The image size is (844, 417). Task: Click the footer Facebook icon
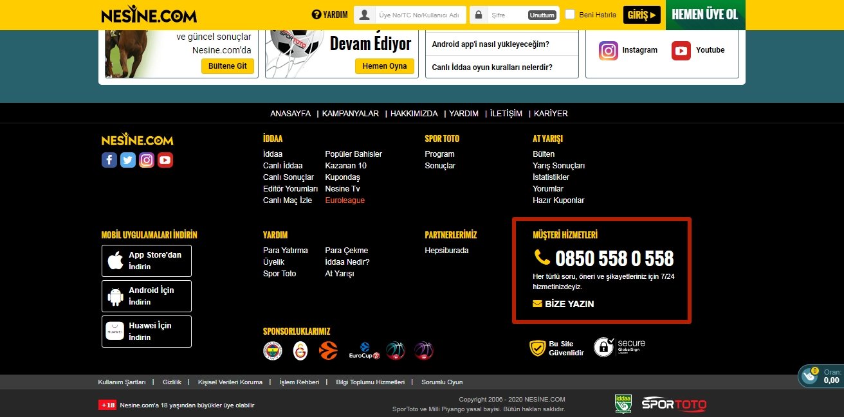click(109, 160)
